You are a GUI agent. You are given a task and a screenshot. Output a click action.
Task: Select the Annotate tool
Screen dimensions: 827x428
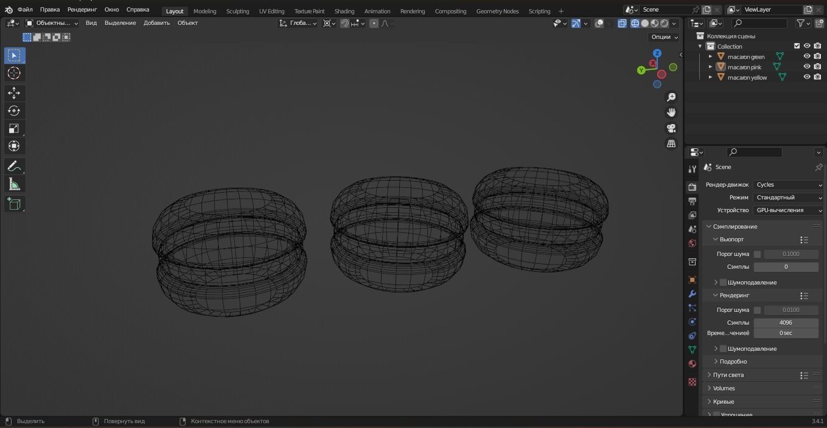pyautogui.click(x=14, y=165)
